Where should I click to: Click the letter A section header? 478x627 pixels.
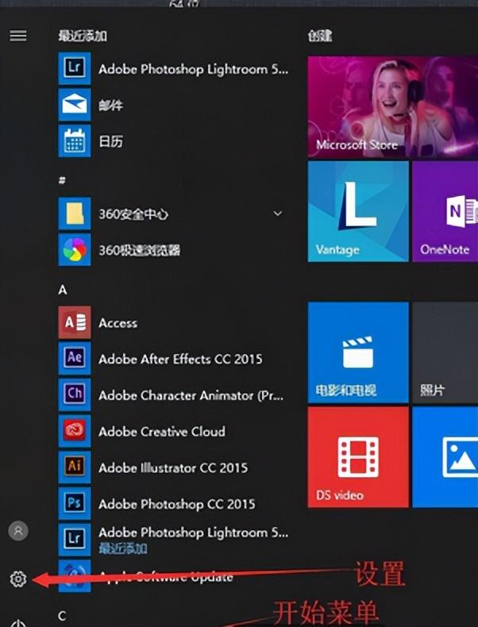63,290
